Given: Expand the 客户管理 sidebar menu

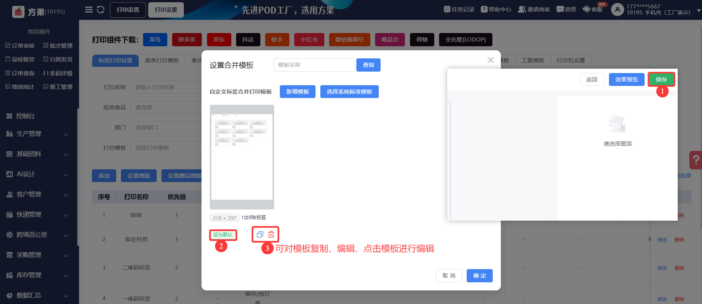Looking at the screenshot, I should click(x=39, y=194).
